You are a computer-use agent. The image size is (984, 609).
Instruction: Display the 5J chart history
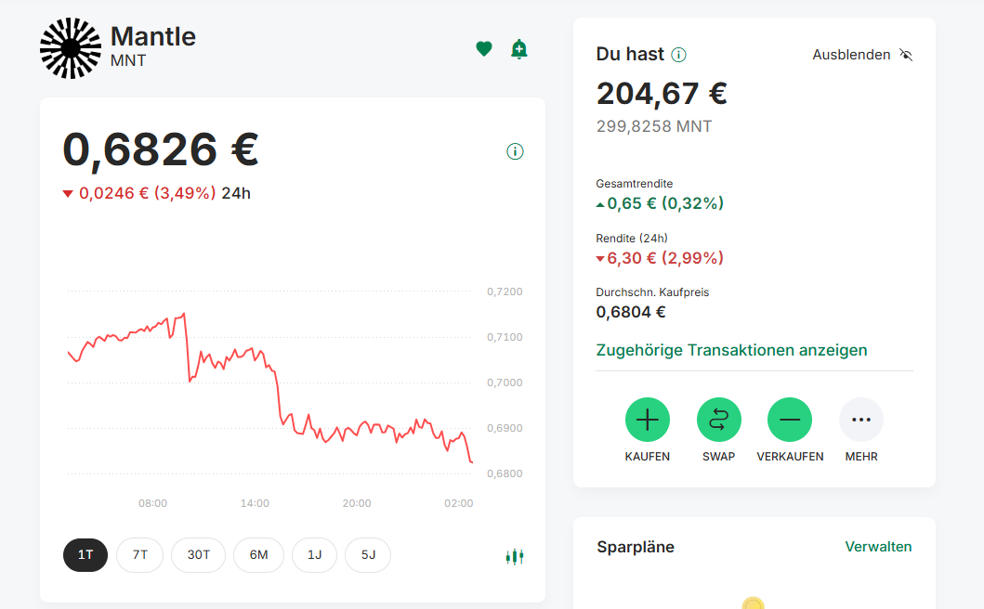[368, 555]
